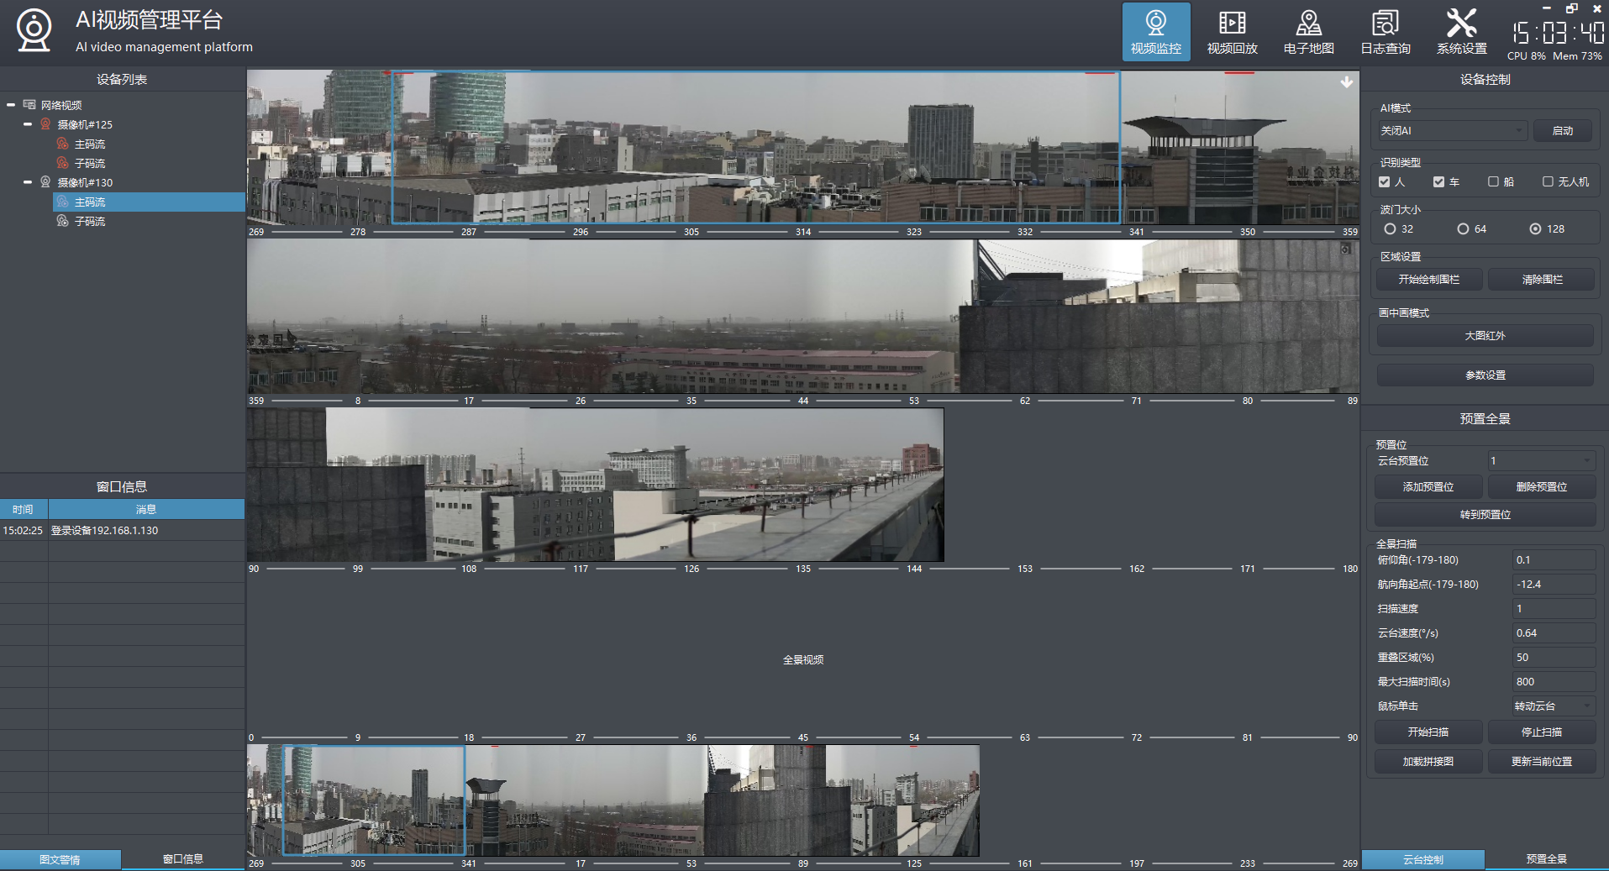Image resolution: width=1609 pixels, height=871 pixels.
Task: Click the 转到预置位 button
Action: point(1485,515)
